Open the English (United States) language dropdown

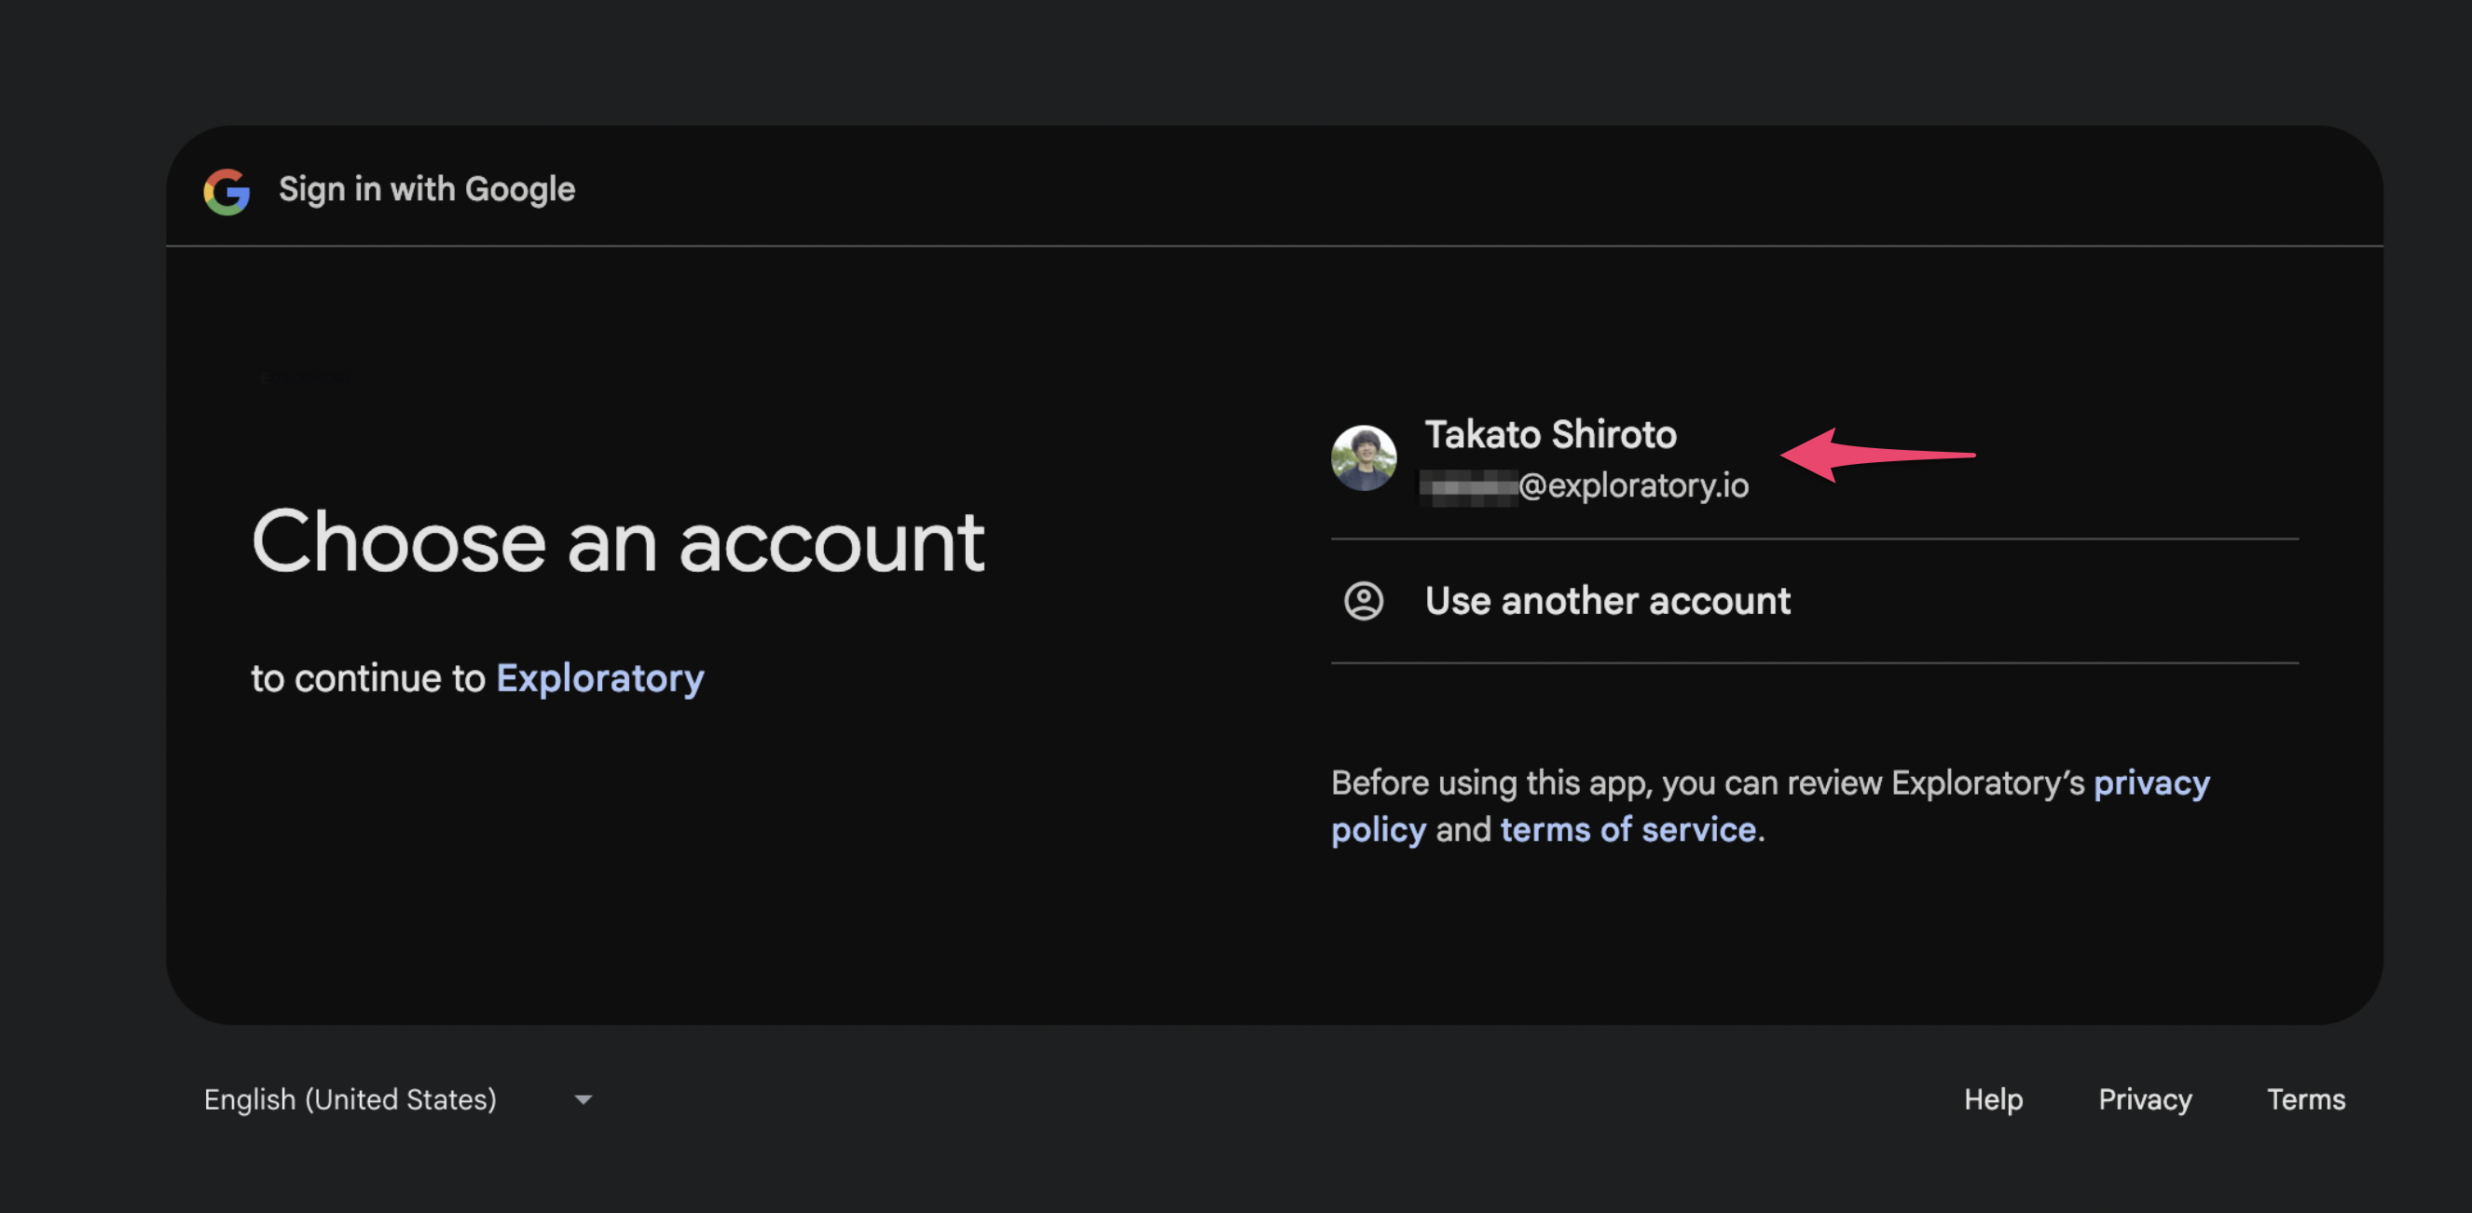click(350, 1099)
